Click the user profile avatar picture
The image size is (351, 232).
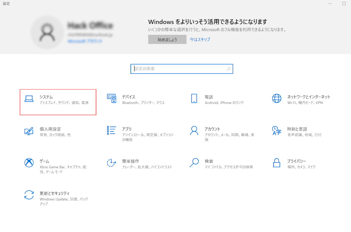coord(47,32)
